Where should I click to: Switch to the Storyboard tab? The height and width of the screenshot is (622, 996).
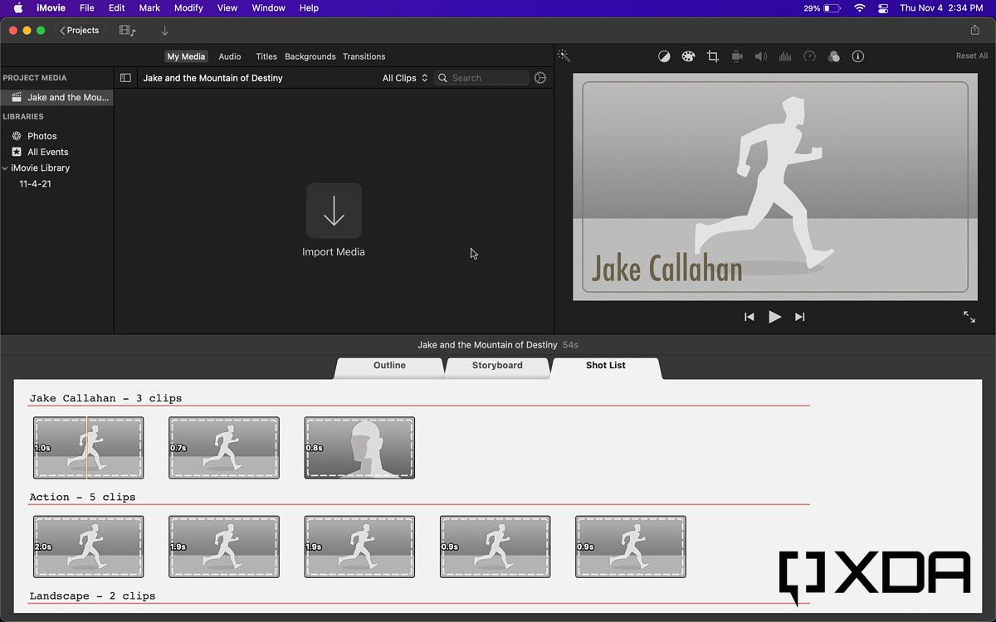point(497,365)
